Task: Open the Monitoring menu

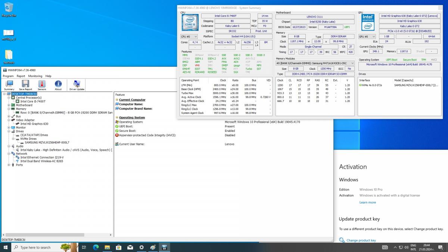Action: point(35,76)
